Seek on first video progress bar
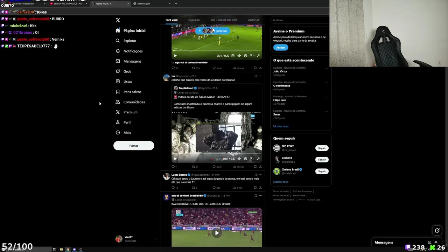Screen dimensions: 448x252 pos(217,51)
